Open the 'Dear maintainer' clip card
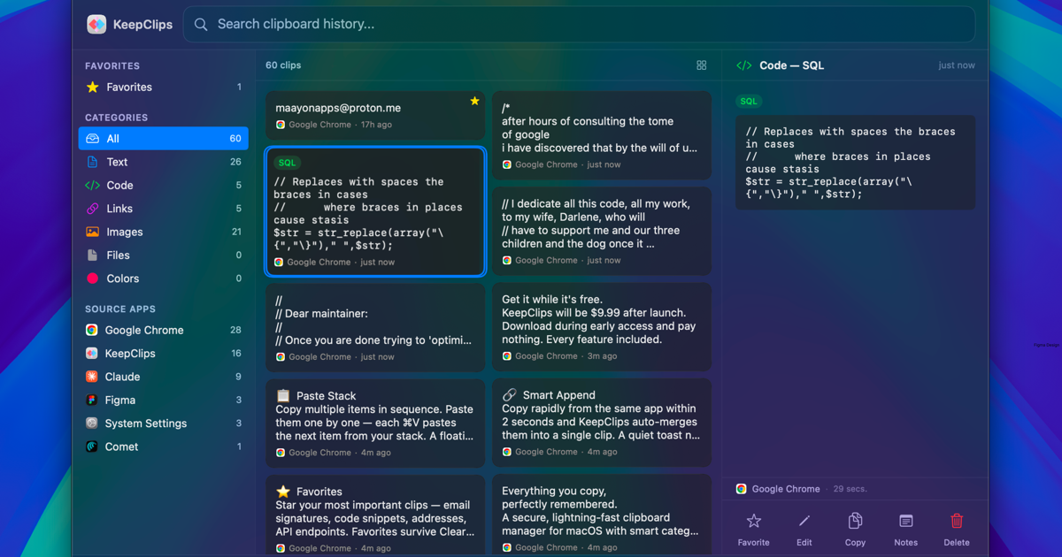The width and height of the screenshot is (1062, 557). point(375,327)
